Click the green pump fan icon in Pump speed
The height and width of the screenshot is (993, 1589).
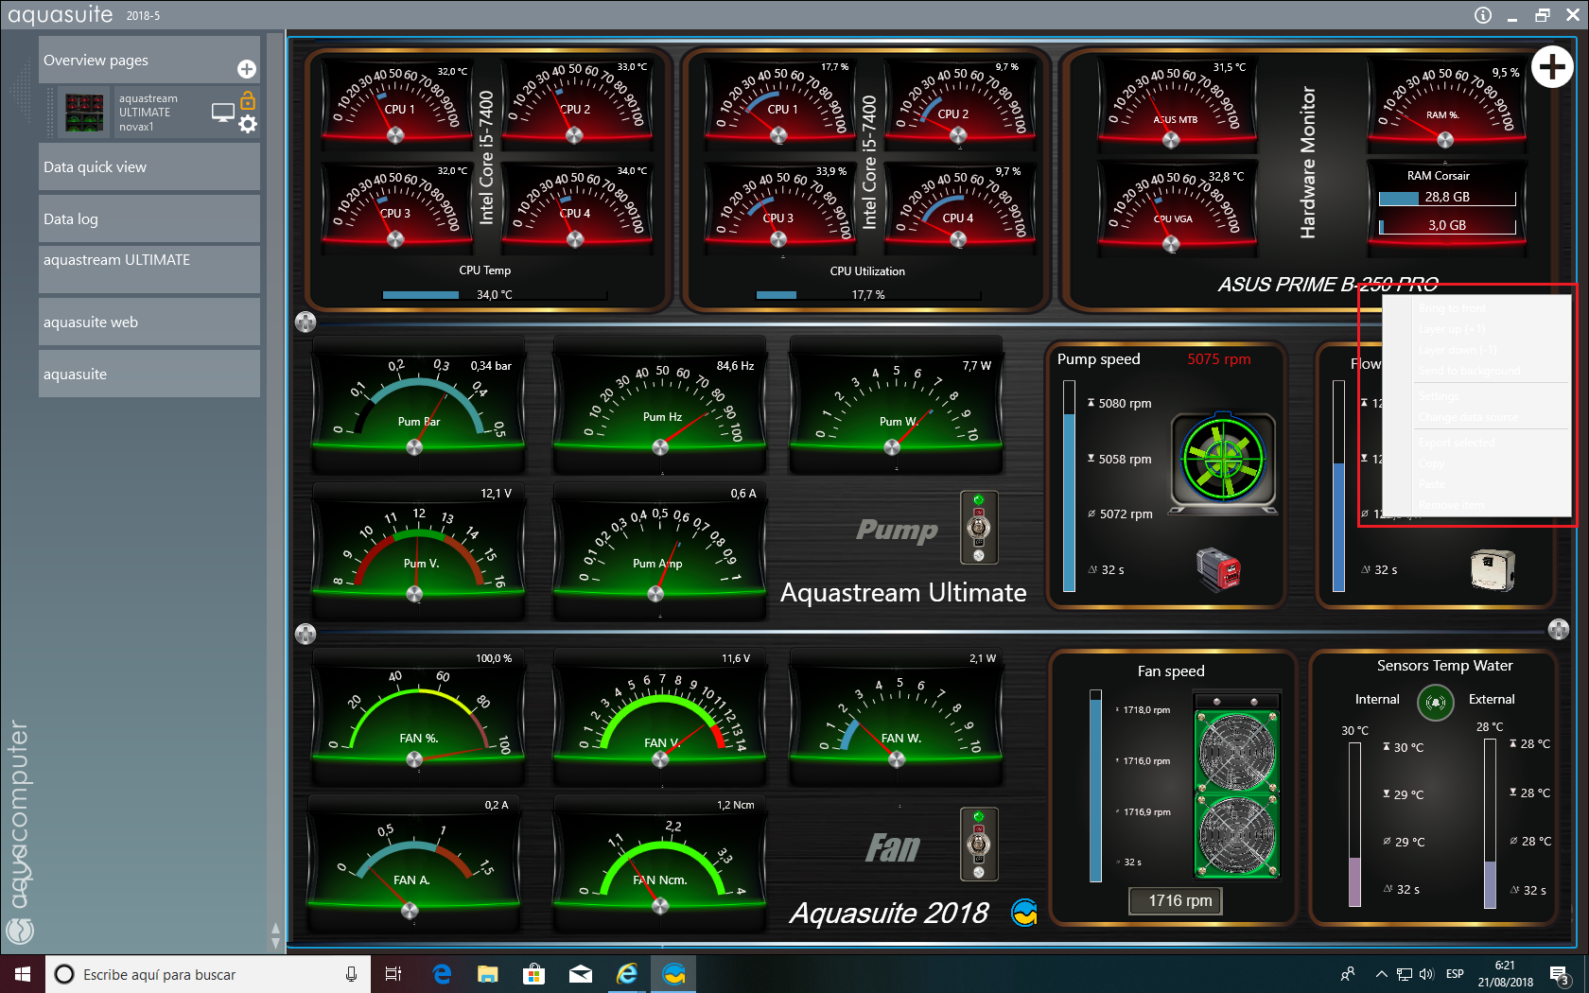tap(1223, 461)
